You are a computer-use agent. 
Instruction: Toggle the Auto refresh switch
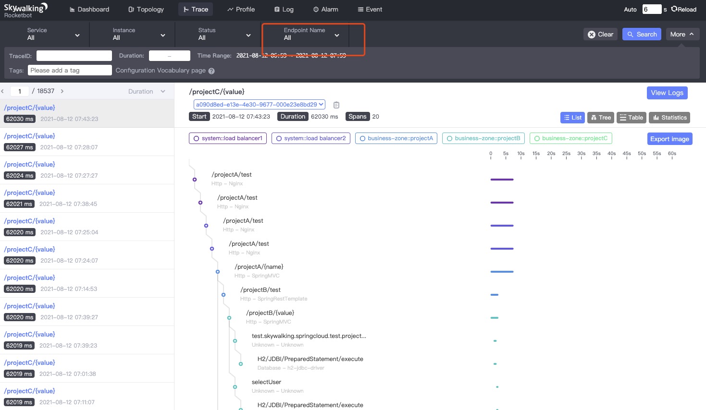pyautogui.click(x=630, y=10)
